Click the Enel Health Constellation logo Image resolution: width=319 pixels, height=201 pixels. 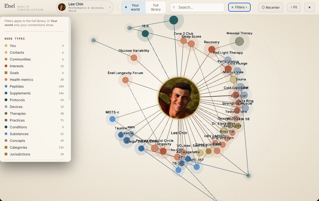[24, 7]
